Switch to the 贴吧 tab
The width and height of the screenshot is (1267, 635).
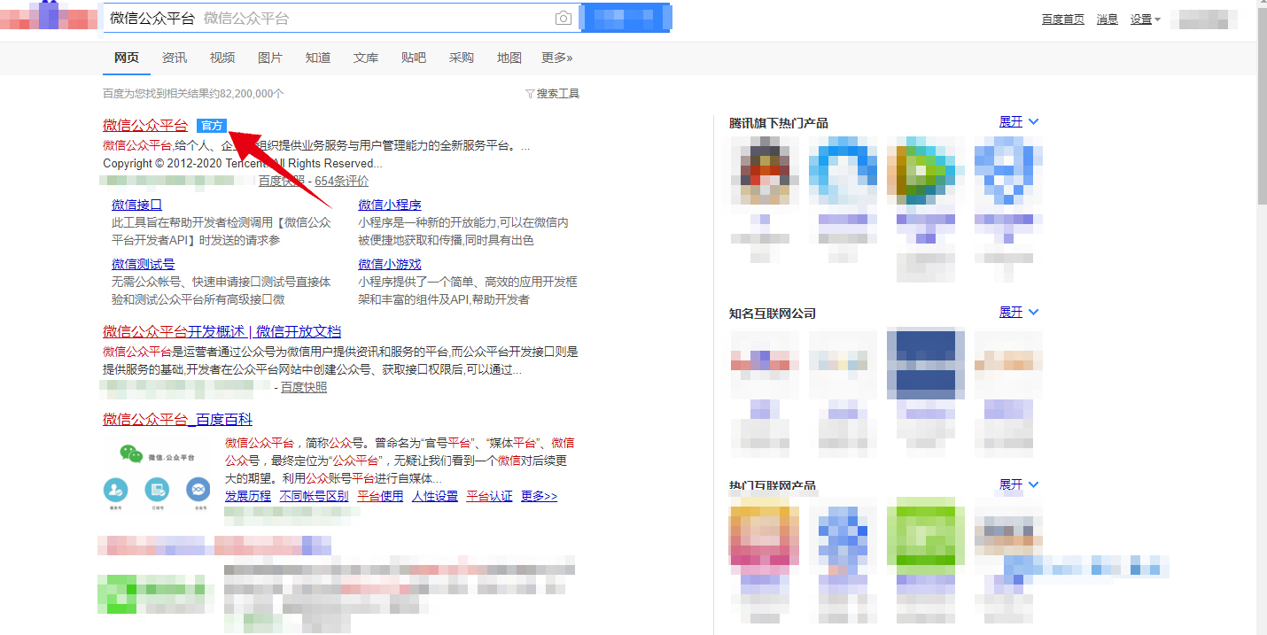point(414,58)
